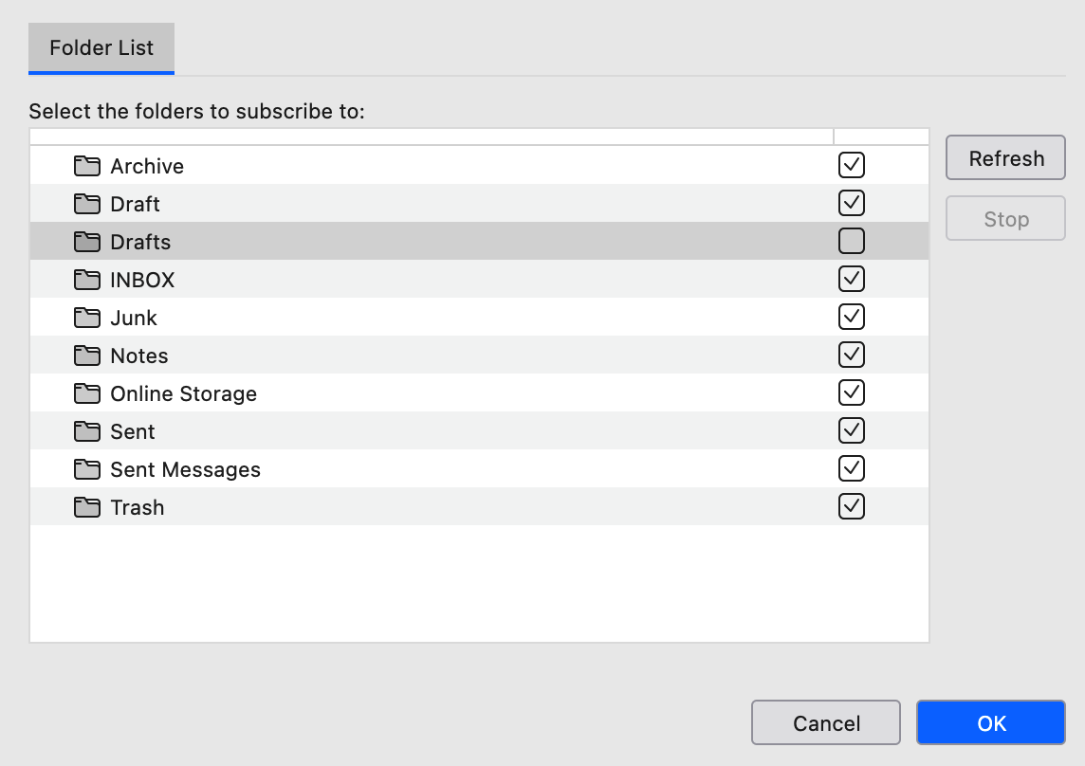Click the Archive folder icon
The height and width of the screenshot is (766, 1085).
[87, 166]
